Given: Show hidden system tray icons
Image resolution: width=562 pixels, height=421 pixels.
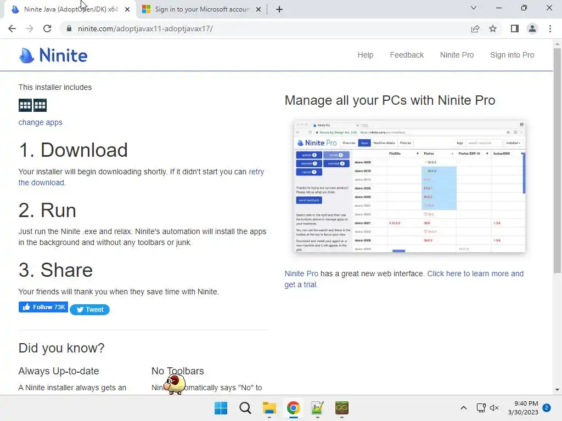Looking at the screenshot, I should click(x=463, y=408).
